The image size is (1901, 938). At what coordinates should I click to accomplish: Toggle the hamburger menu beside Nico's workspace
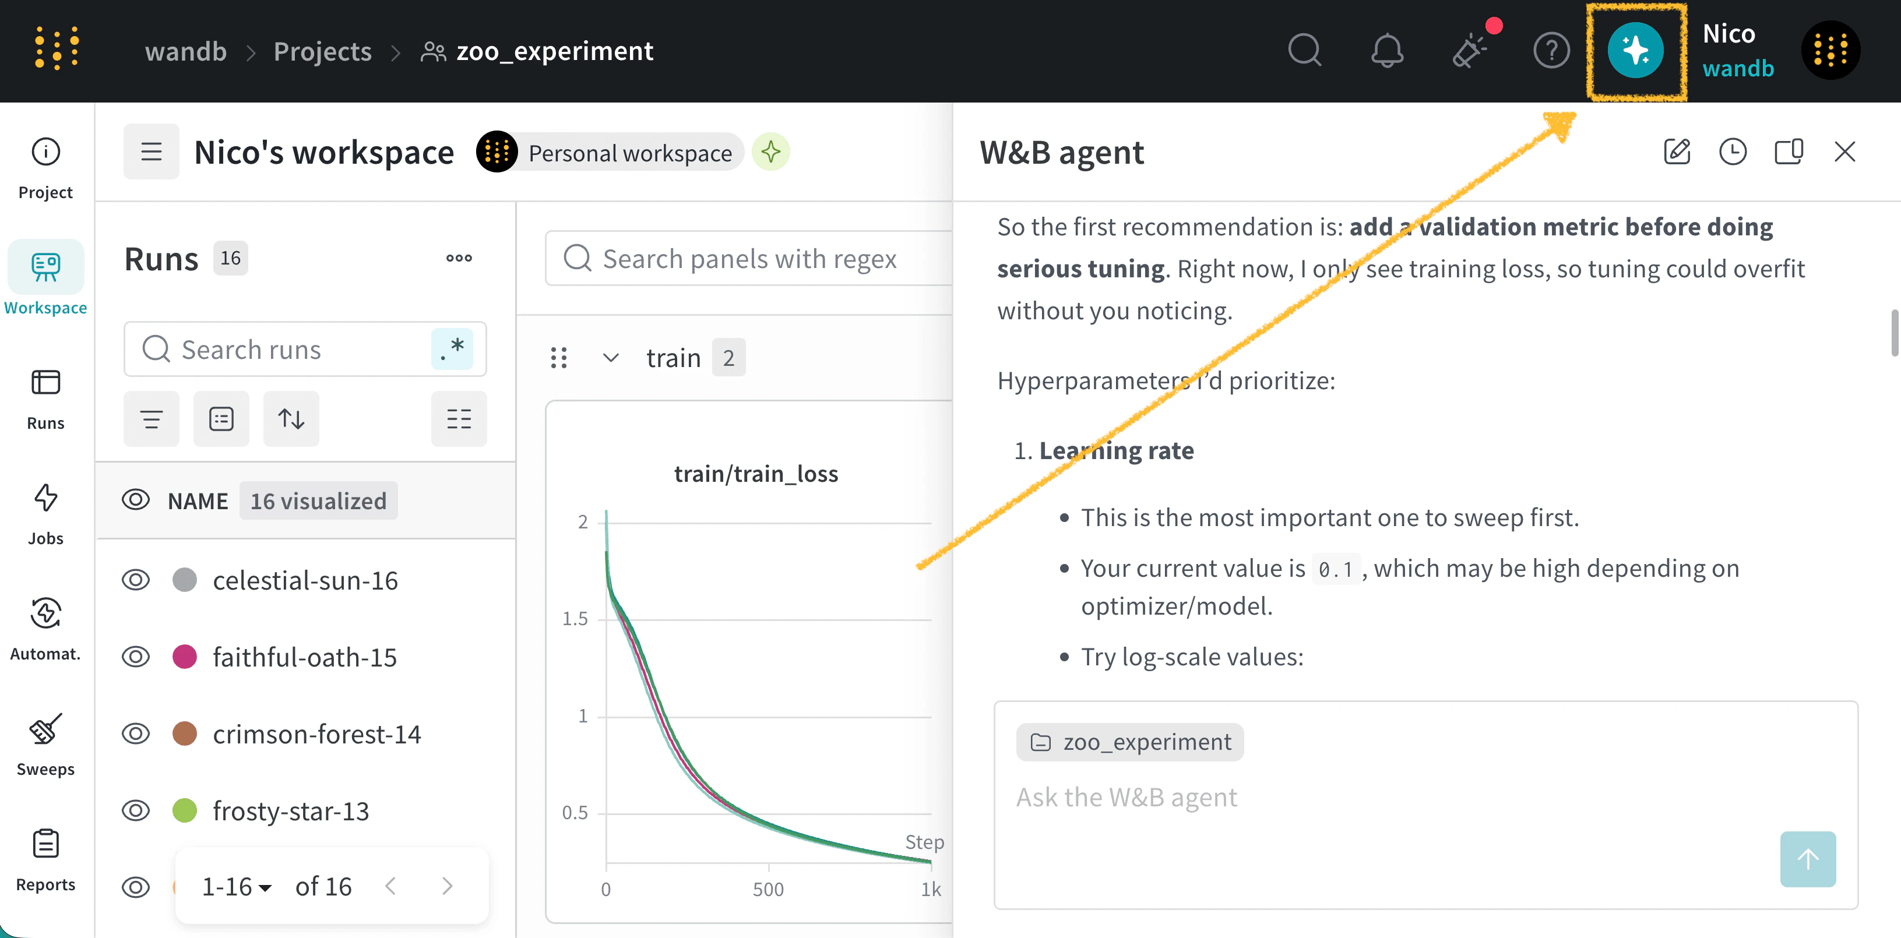152,151
